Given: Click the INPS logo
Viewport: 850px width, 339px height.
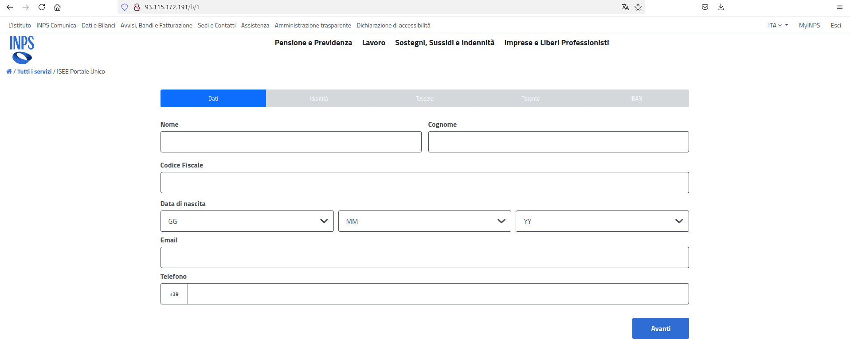Looking at the screenshot, I should click(22, 50).
